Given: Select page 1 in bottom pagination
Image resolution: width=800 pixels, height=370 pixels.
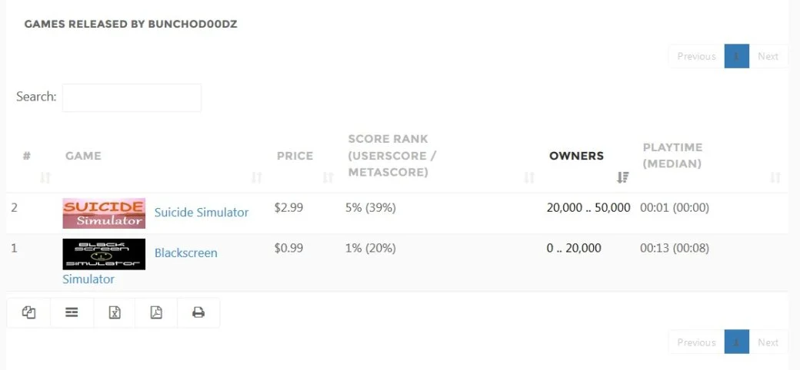Looking at the screenshot, I should coord(737,342).
